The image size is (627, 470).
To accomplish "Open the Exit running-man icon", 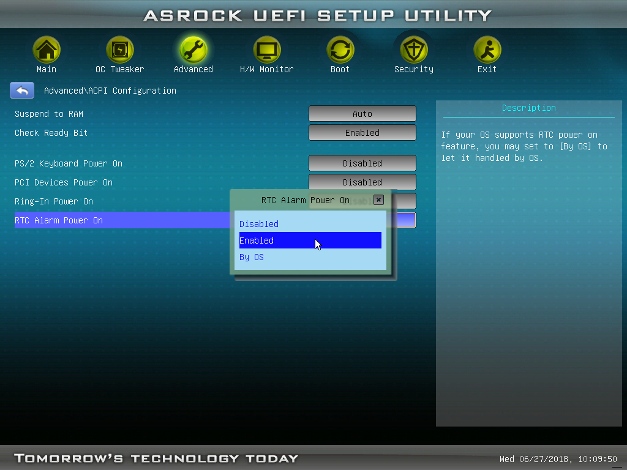I will point(487,50).
